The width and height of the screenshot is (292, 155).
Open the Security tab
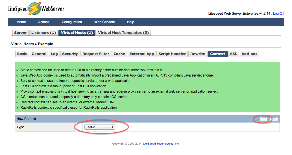(70, 54)
